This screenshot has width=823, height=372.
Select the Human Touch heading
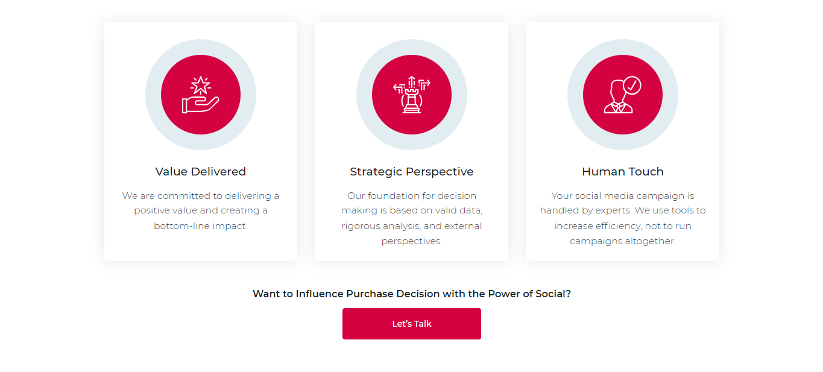pos(623,172)
